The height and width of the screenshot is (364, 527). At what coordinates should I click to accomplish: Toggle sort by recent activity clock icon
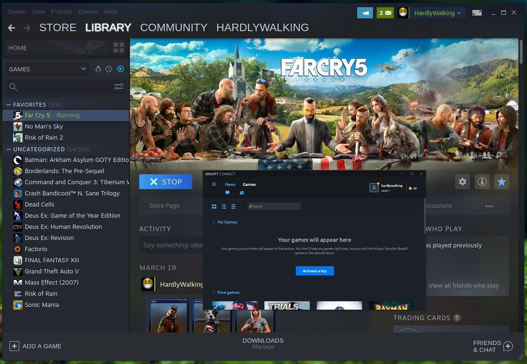pyautogui.click(x=109, y=69)
